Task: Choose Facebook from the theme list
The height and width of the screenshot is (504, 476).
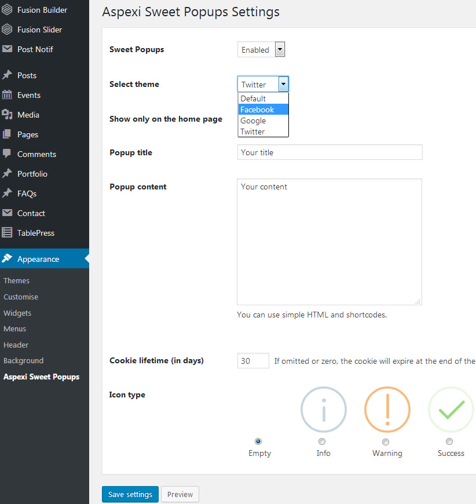Action: [x=263, y=109]
